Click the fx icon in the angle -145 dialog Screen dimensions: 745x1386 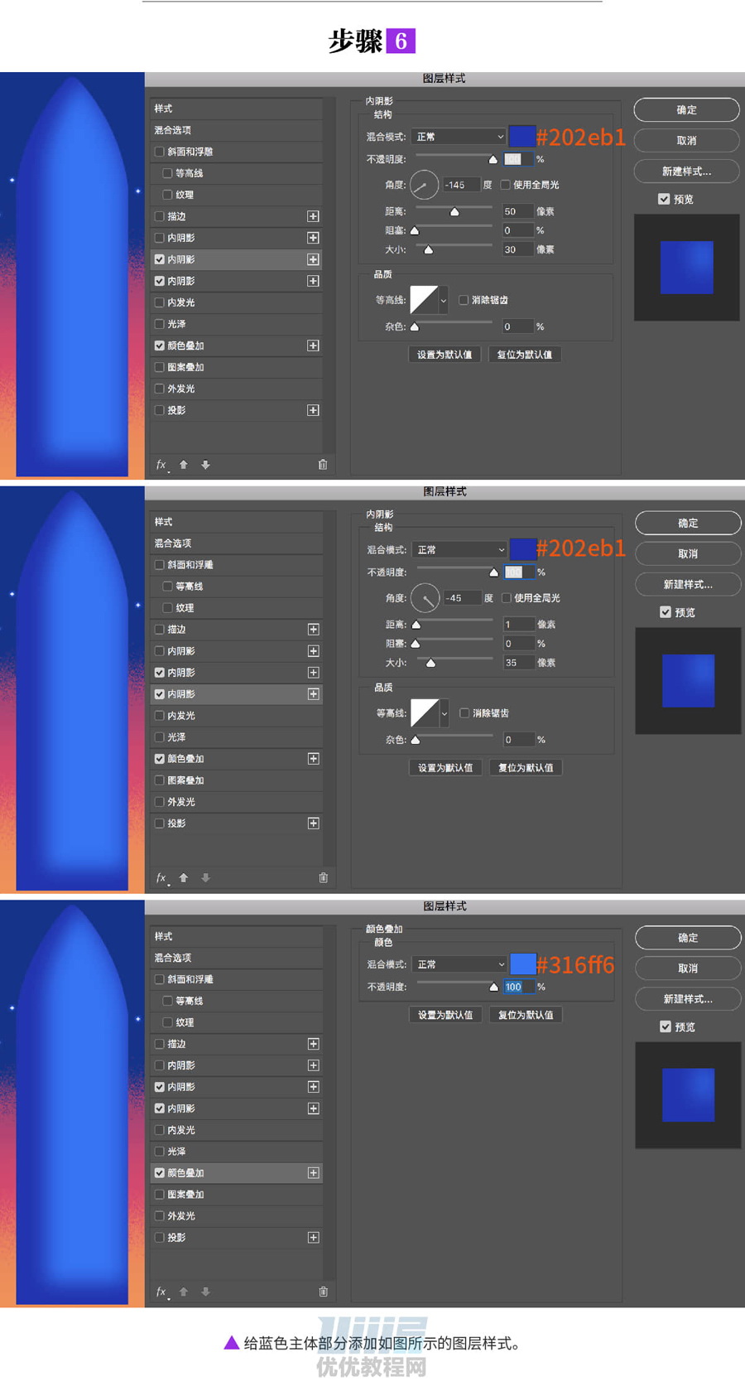pyautogui.click(x=162, y=465)
